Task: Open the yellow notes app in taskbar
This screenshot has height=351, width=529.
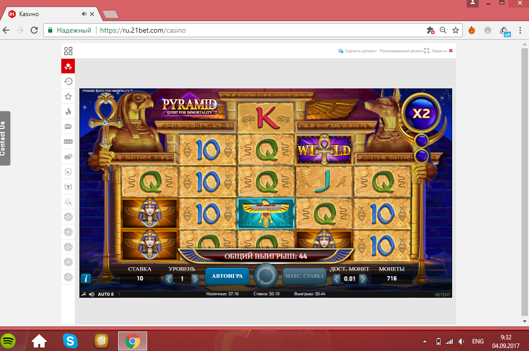Action: 101,341
